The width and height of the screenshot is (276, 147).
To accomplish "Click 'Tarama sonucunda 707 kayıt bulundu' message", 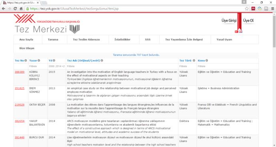I will pyautogui.click(x=136, y=55).
